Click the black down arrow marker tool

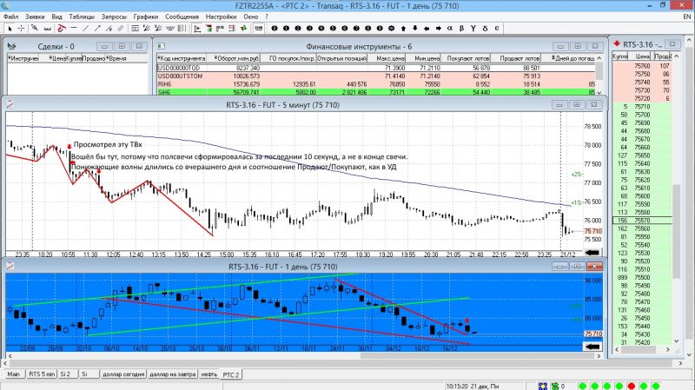(x=415, y=29)
